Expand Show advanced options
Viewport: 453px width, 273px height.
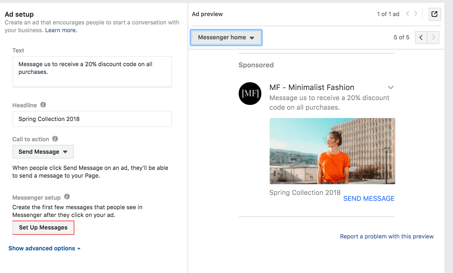[x=44, y=249]
